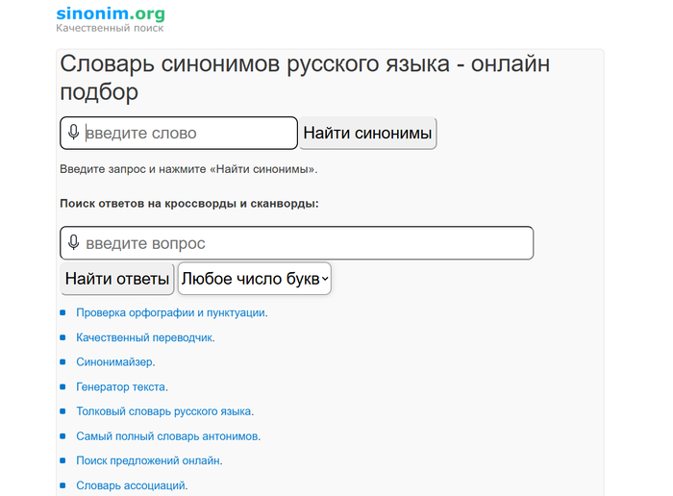
Task: Open 'Толковый словарь русского языка' link
Action: (164, 411)
